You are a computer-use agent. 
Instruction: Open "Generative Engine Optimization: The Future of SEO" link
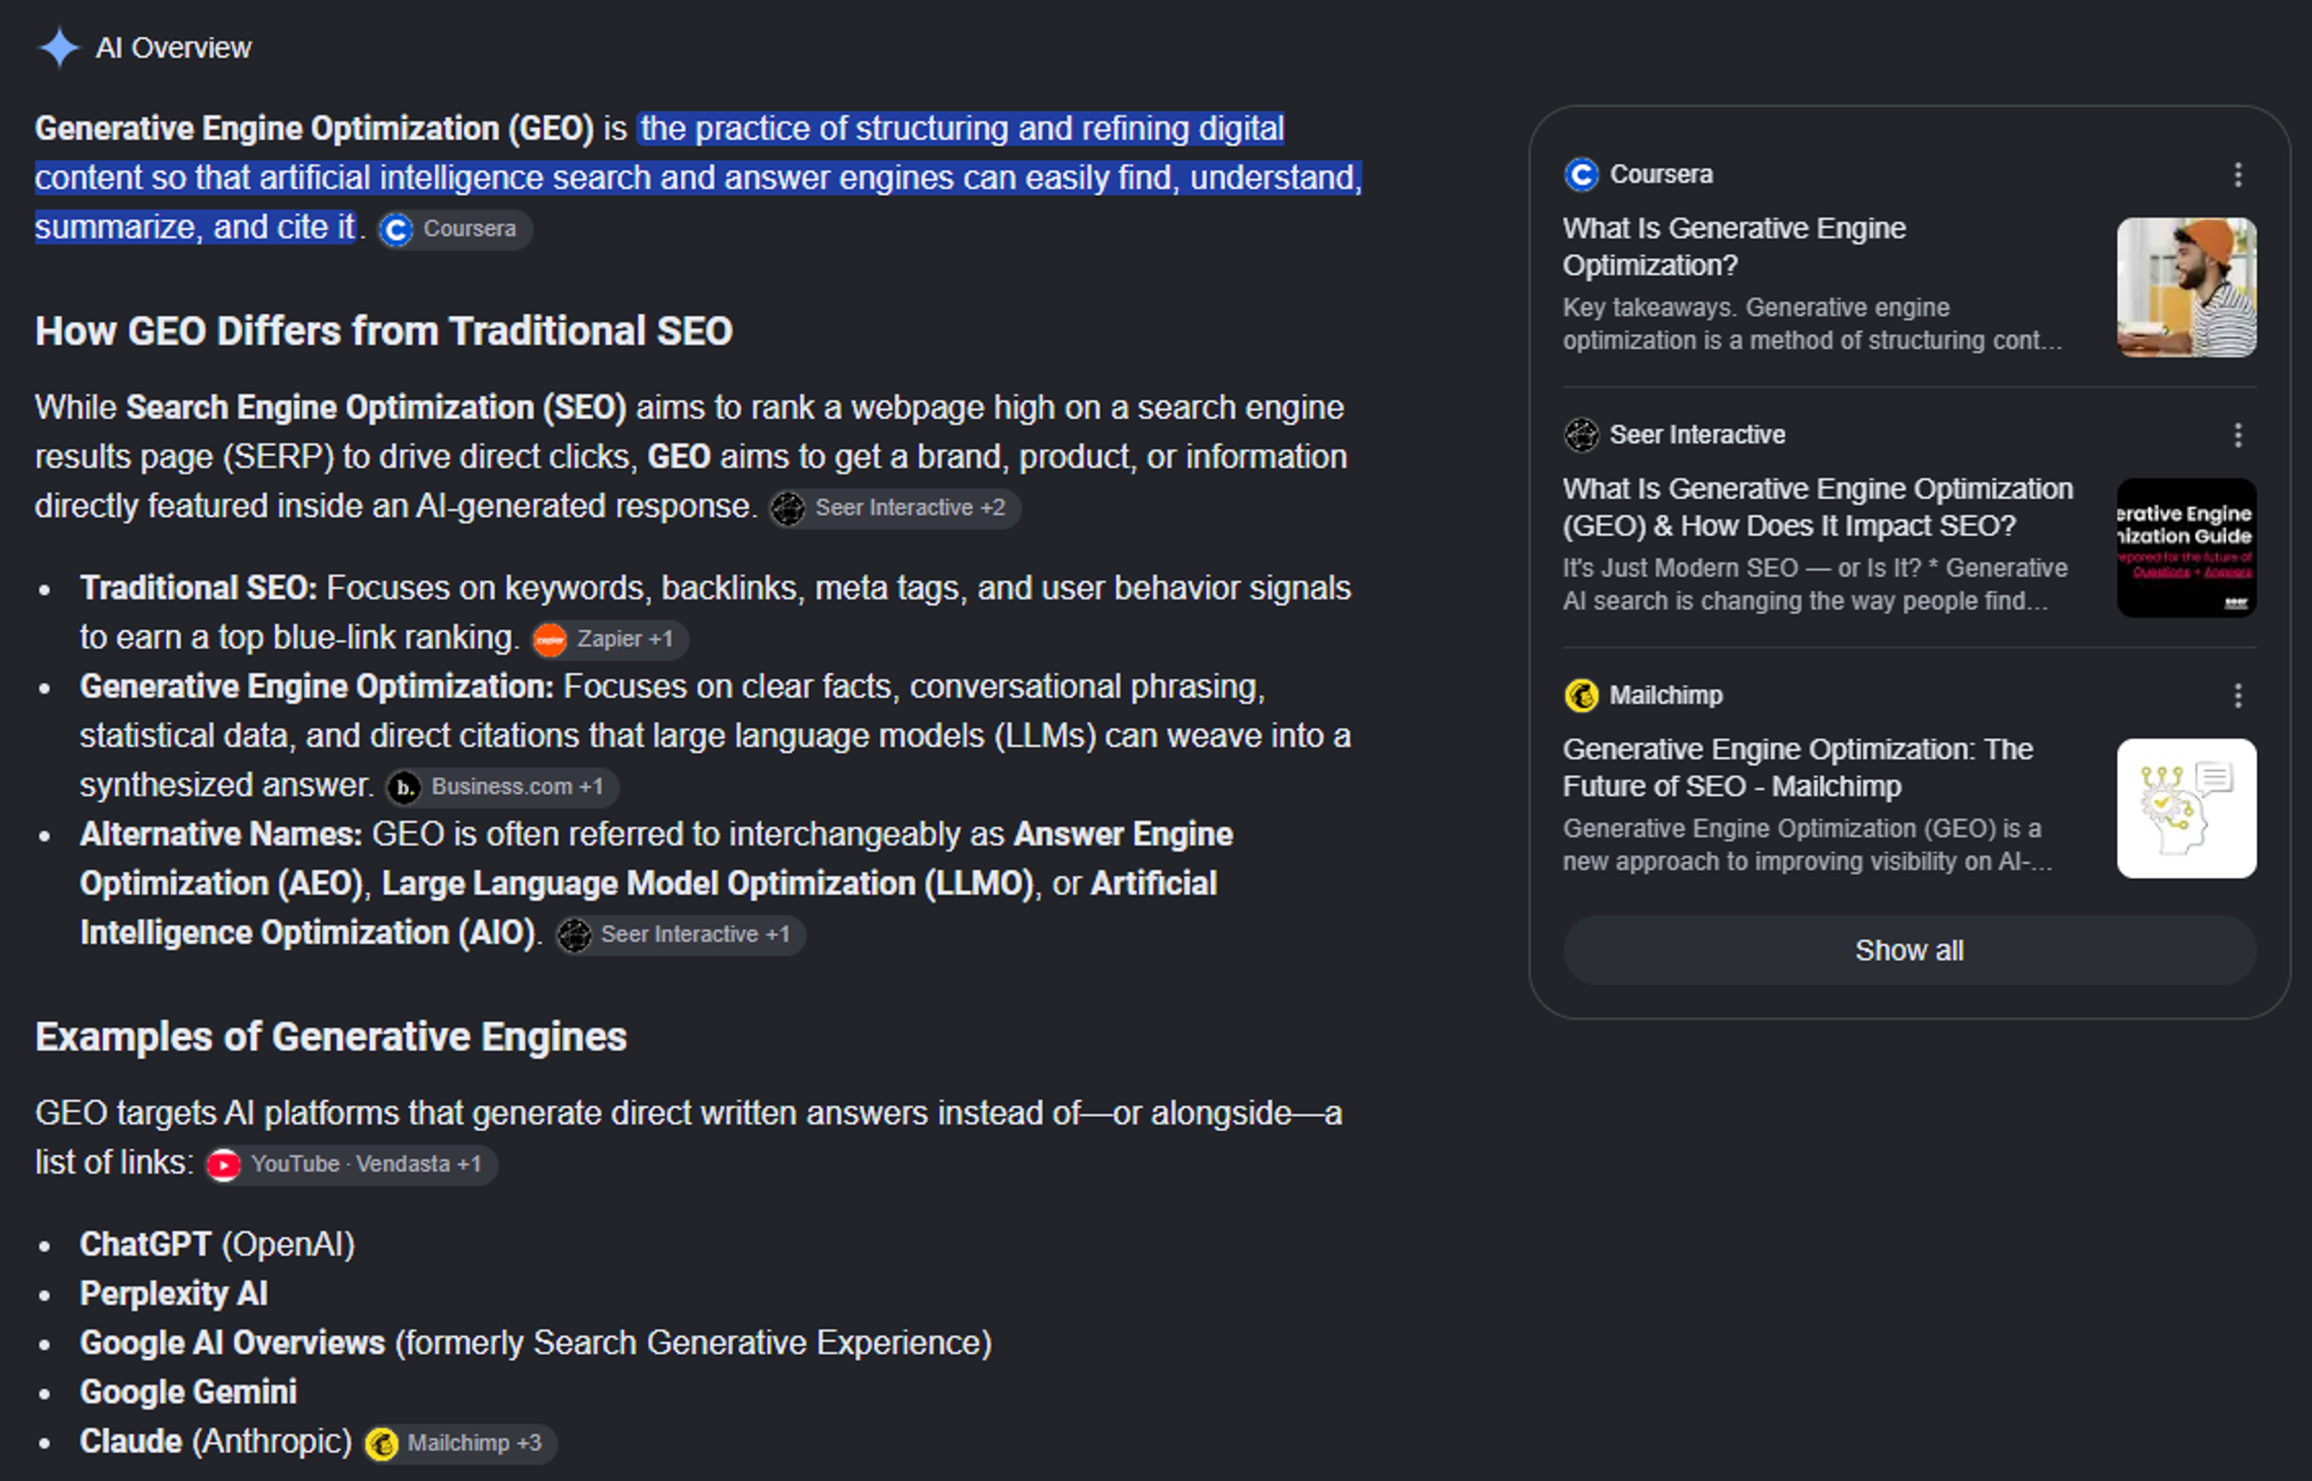1797,768
